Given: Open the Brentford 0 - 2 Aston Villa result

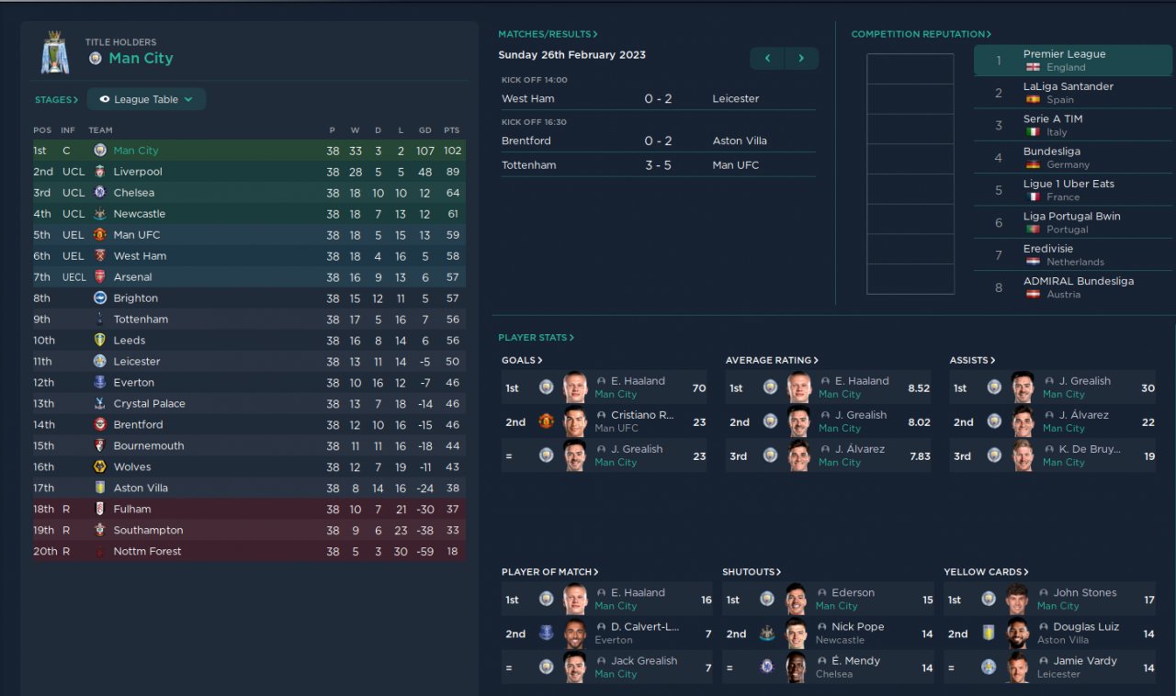Looking at the screenshot, I should coord(658,140).
